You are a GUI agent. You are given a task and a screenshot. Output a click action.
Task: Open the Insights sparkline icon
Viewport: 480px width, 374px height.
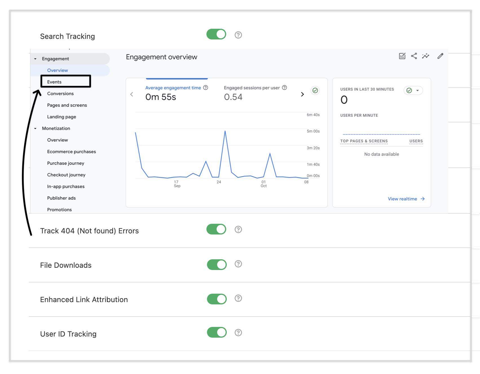pyautogui.click(x=426, y=56)
